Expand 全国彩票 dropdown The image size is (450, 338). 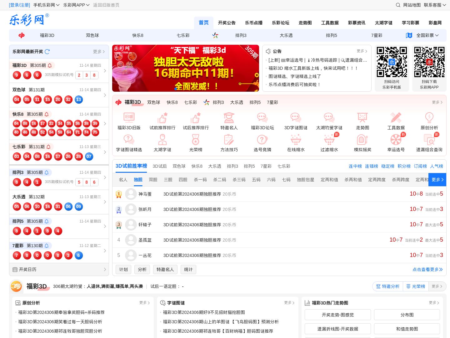427,35
